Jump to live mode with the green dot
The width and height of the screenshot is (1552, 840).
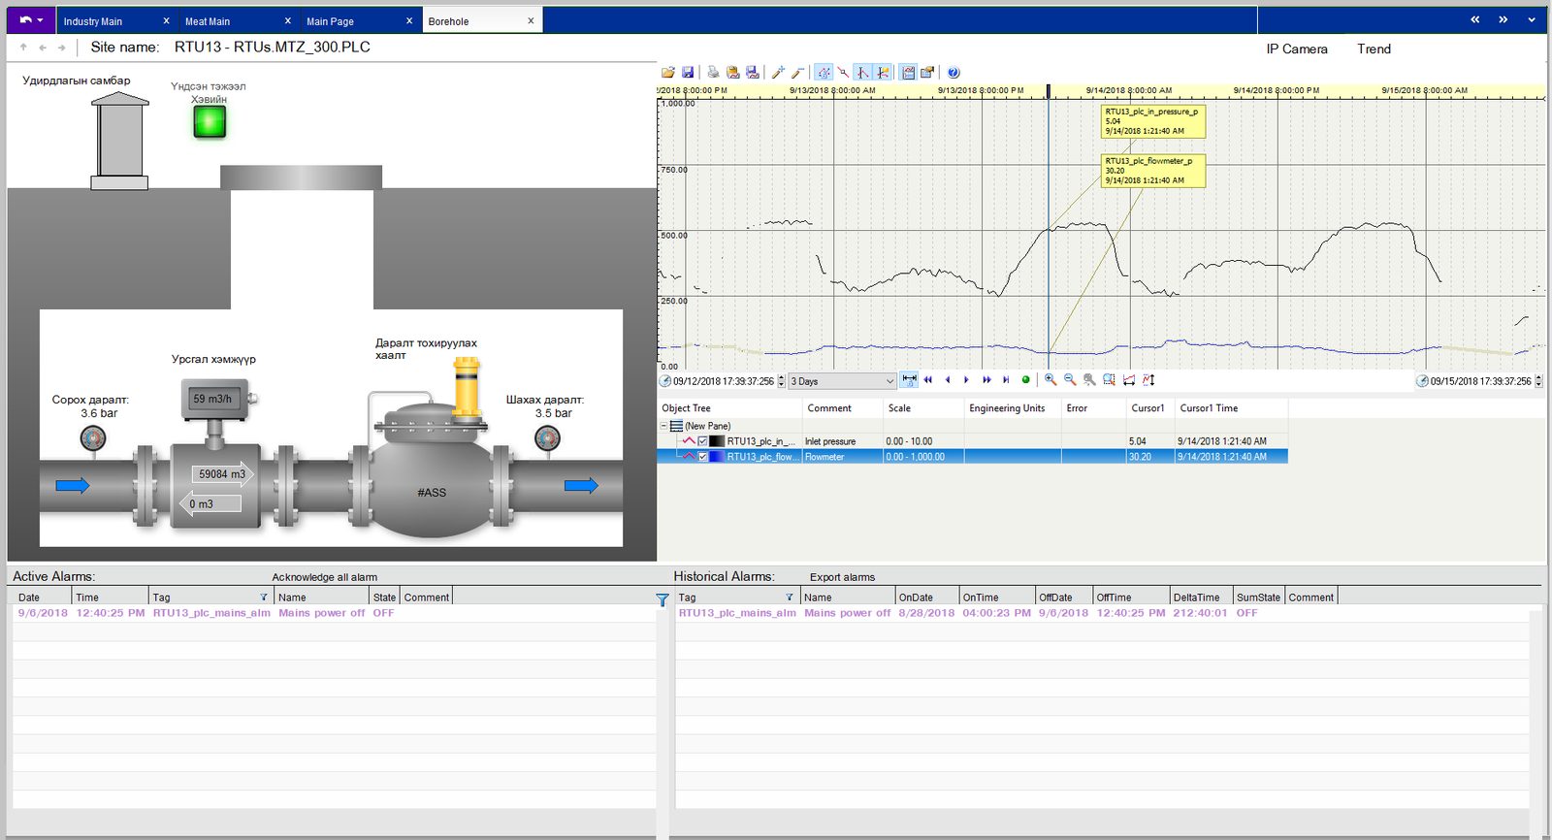(1025, 380)
